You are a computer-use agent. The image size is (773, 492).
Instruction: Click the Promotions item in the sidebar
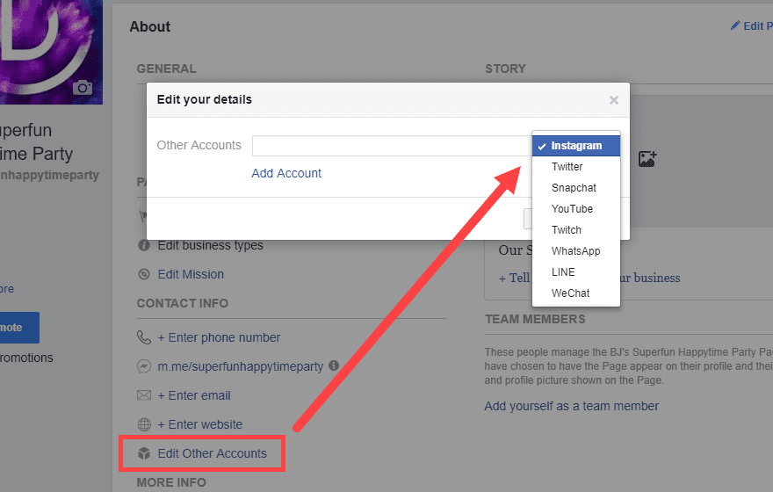point(26,358)
